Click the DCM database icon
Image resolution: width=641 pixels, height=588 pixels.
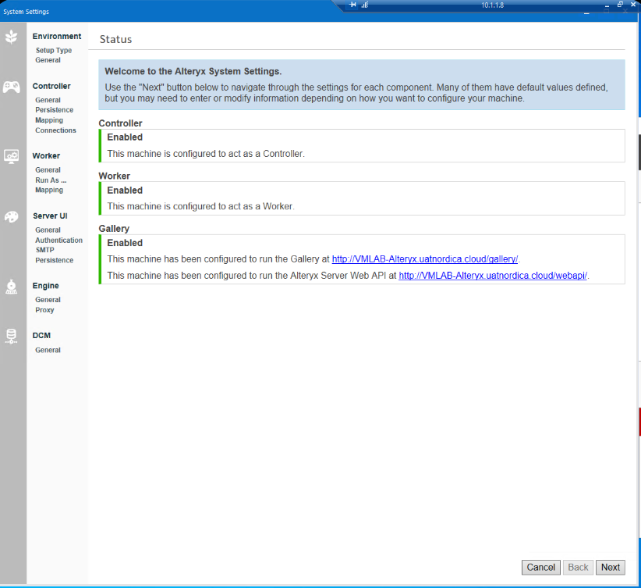click(x=12, y=337)
